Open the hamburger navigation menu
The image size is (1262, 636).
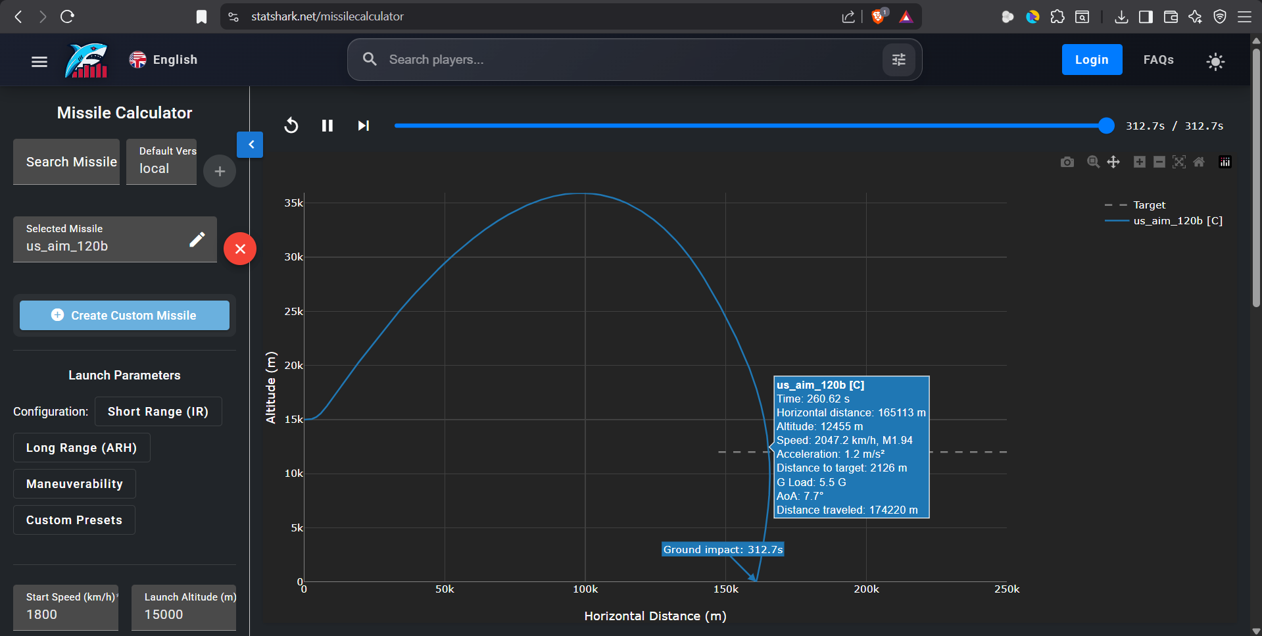coord(39,61)
